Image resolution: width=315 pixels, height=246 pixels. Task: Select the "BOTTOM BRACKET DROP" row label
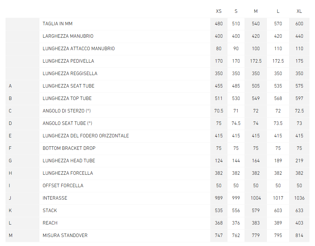69,148
